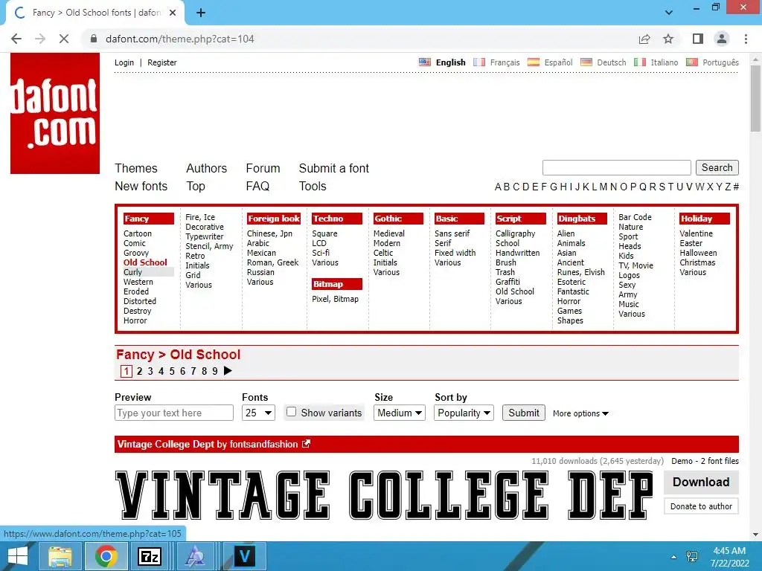Click the Submit button
Image resolution: width=762 pixels, height=571 pixels.
523,413
